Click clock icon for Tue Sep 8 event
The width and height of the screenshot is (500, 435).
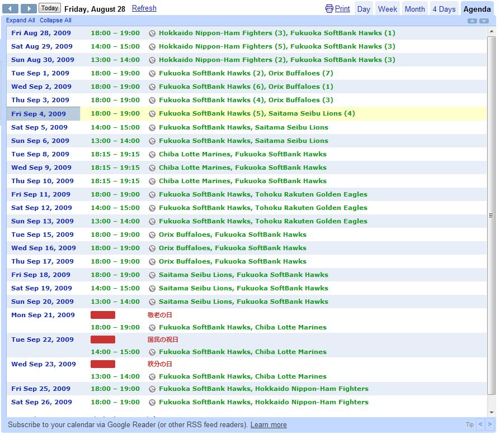coord(153,154)
